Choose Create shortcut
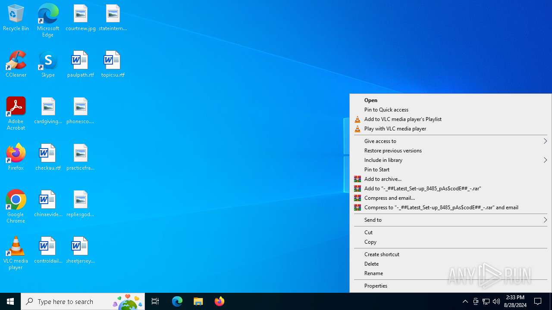Screen dimensions: 552x310 point(451,254)
